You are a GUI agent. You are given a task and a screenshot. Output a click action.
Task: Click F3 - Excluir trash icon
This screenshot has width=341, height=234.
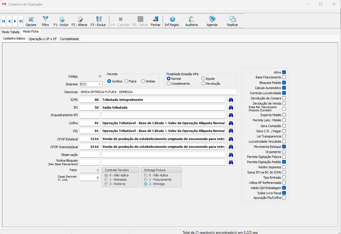coord(98,21)
